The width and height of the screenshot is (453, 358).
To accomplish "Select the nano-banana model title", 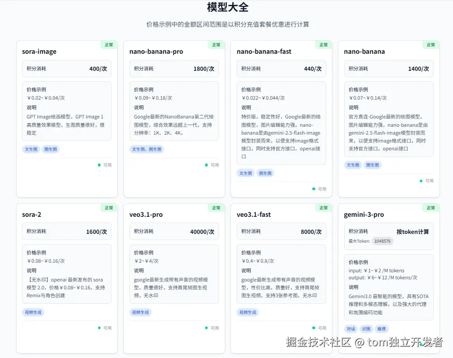I will 364,52.
